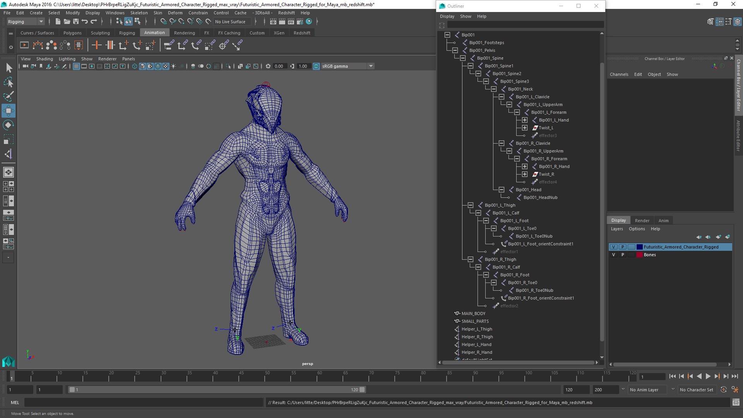743x418 pixels.
Task: Go to end of playback range
Action: tap(734, 376)
